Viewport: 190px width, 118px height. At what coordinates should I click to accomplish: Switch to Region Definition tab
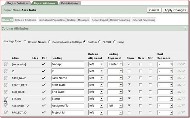tap(18, 3)
